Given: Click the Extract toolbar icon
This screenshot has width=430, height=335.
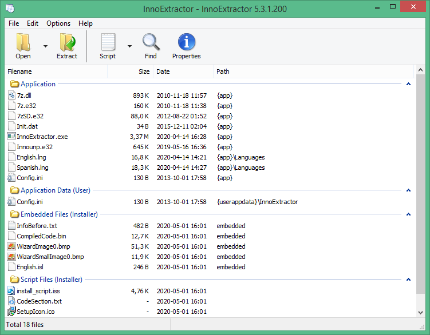Looking at the screenshot, I should click(67, 43).
